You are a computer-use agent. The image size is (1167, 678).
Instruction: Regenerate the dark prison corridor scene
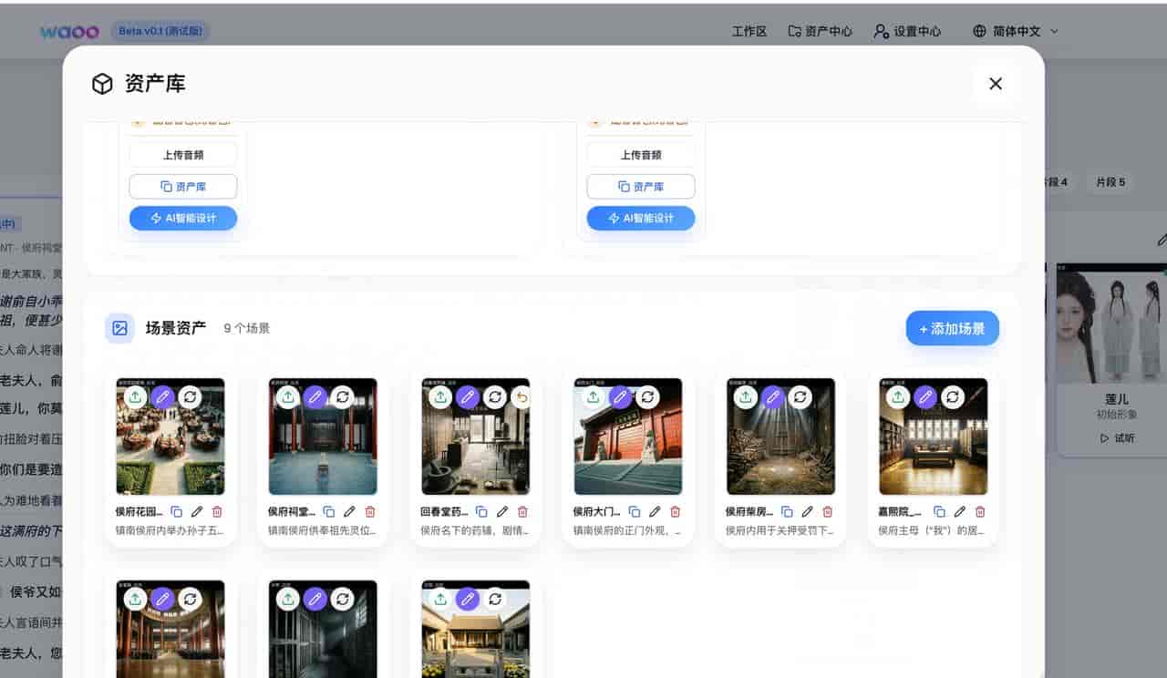coord(343,599)
